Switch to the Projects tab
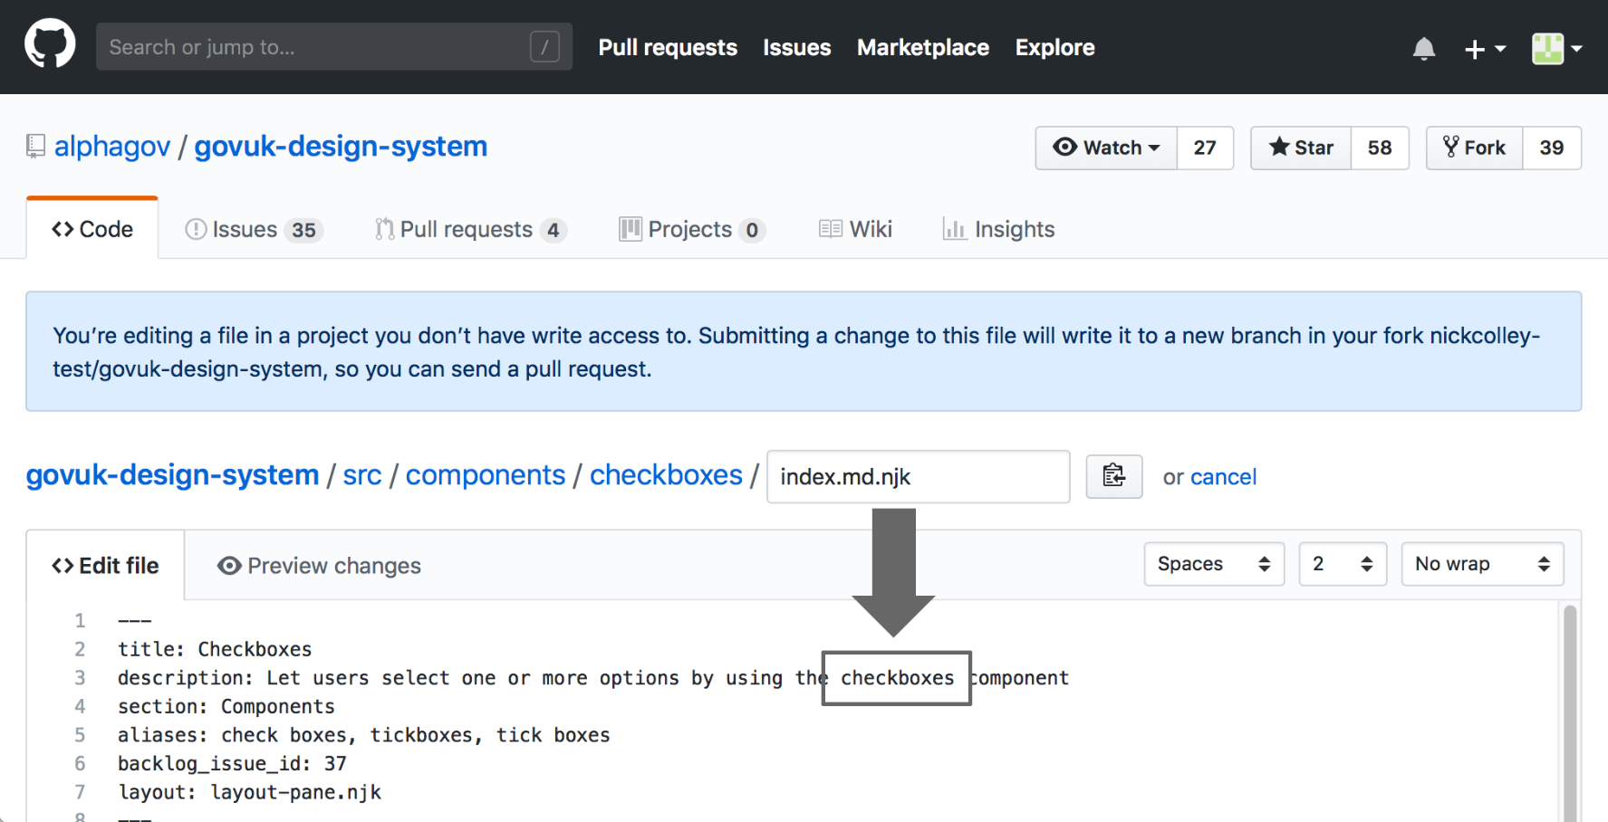 [689, 229]
